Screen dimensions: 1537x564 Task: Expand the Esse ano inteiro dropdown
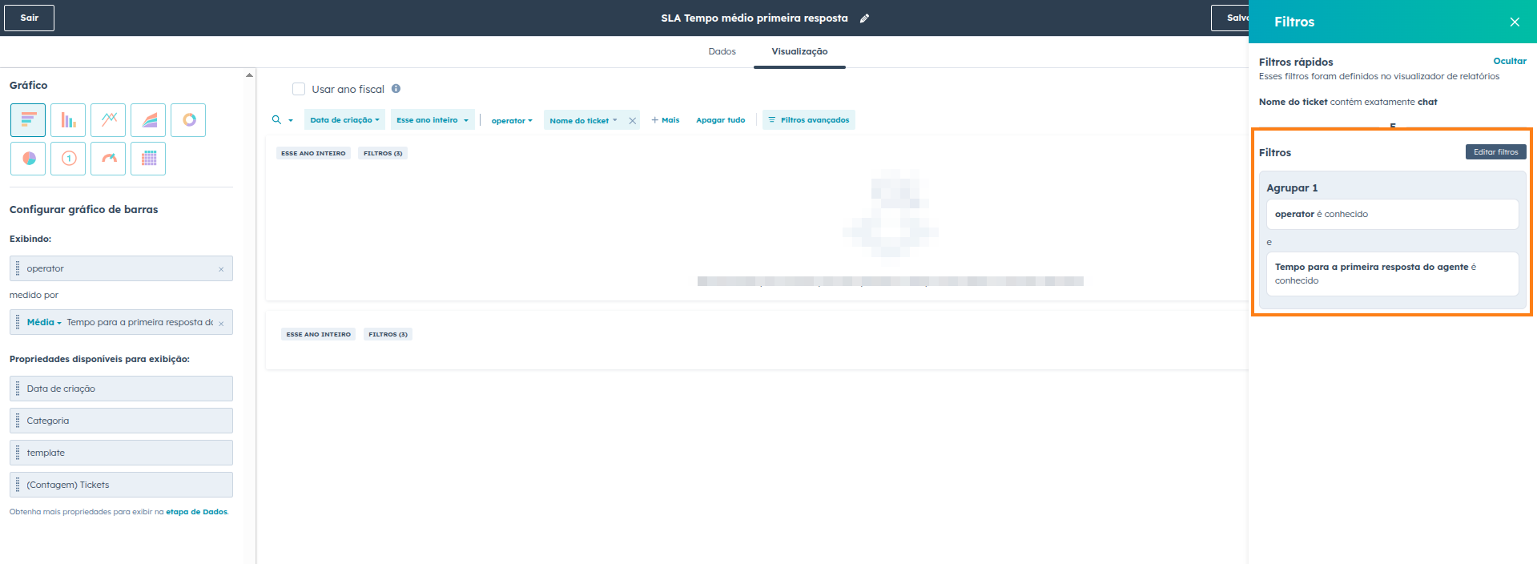pos(433,120)
